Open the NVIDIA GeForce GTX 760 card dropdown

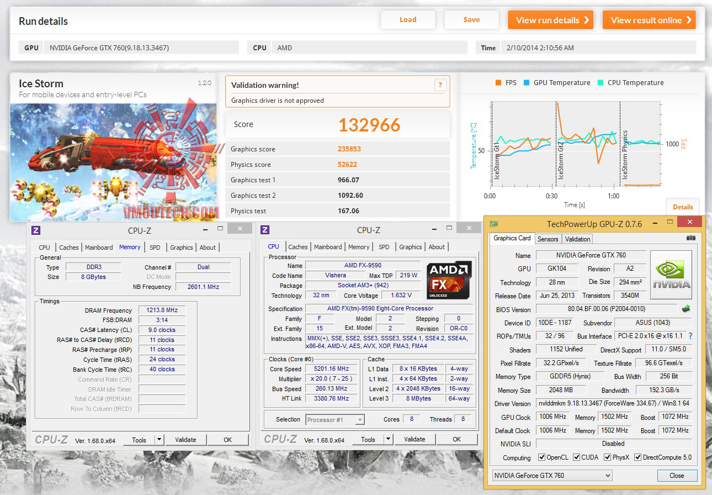(552, 475)
